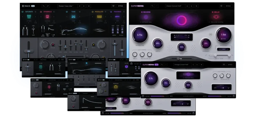Add new preset with plus in X Rack Pro
Viewport: 254px width, 118px height.
pos(89,6)
